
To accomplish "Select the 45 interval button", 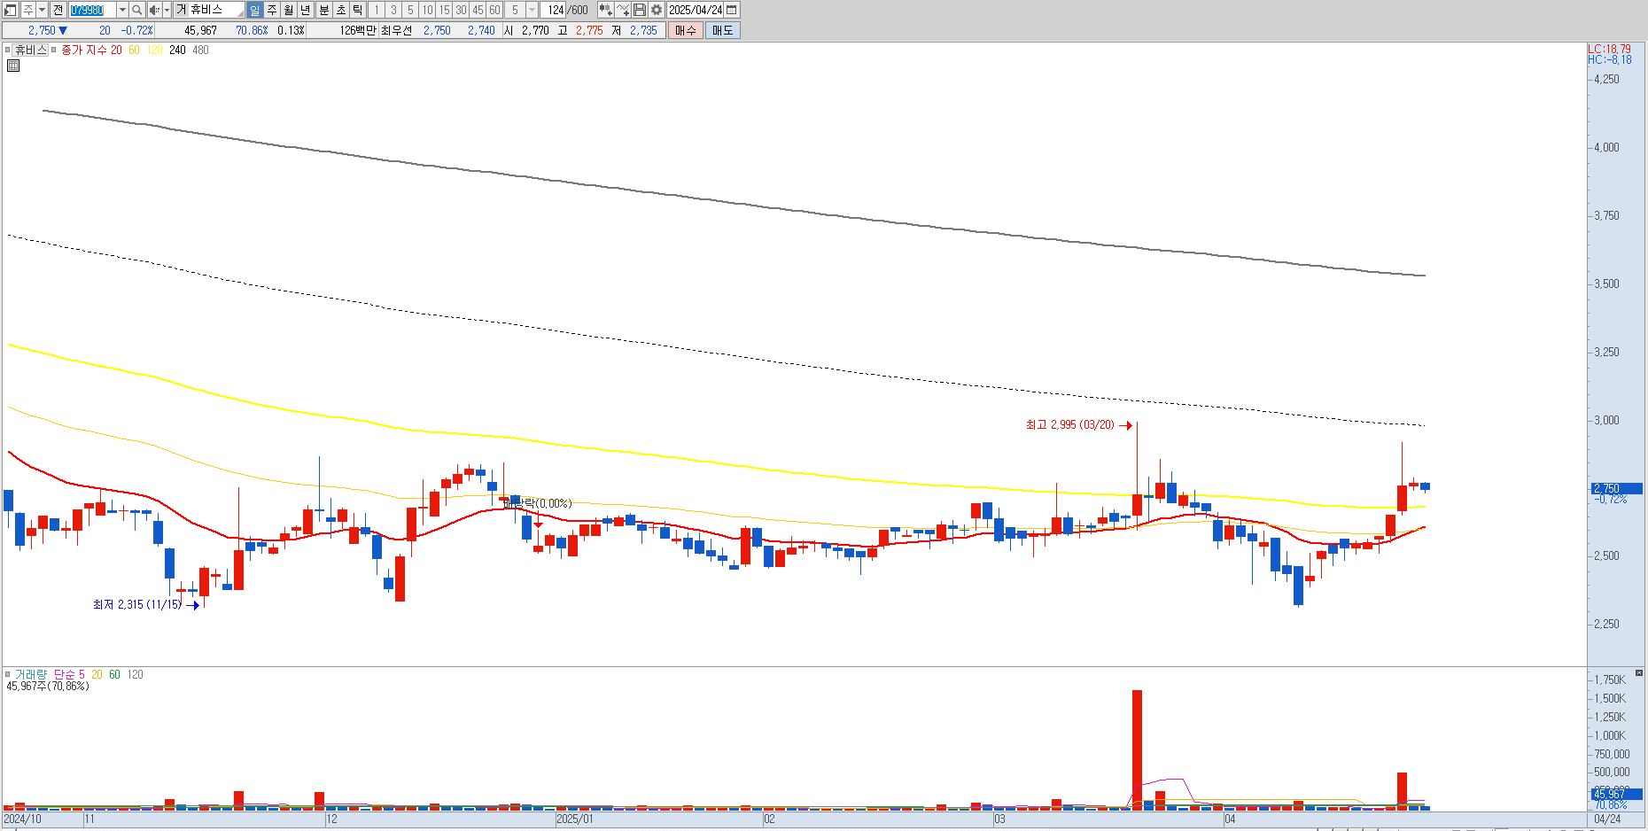I will [x=478, y=10].
